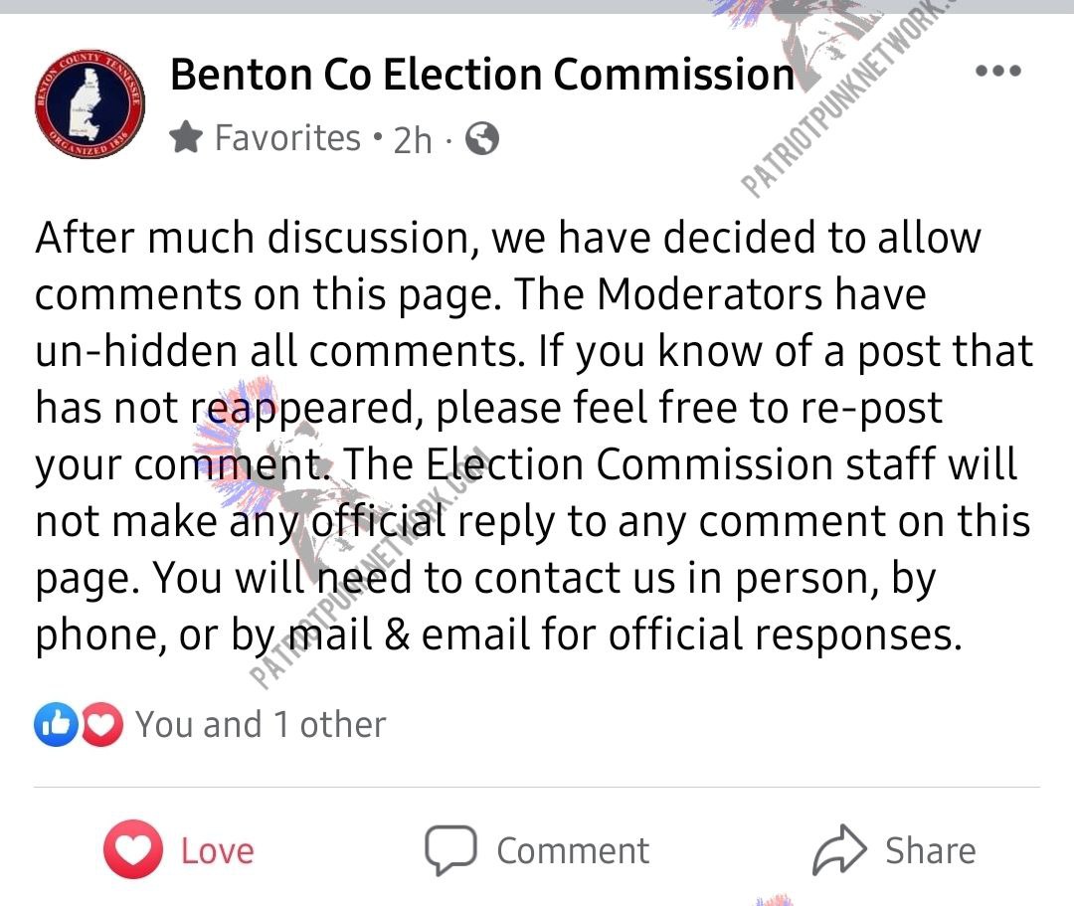Click the Favorites label under the page name
The image size is (1074, 906).
click(x=287, y=137)
